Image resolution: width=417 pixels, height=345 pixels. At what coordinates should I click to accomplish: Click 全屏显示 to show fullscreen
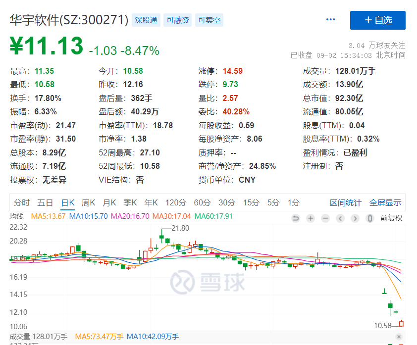(385, 203)
